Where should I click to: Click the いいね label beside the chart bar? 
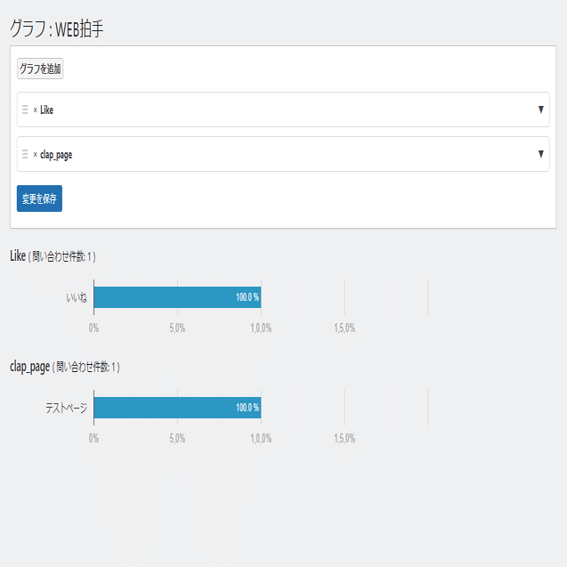(x=77, y=297)
